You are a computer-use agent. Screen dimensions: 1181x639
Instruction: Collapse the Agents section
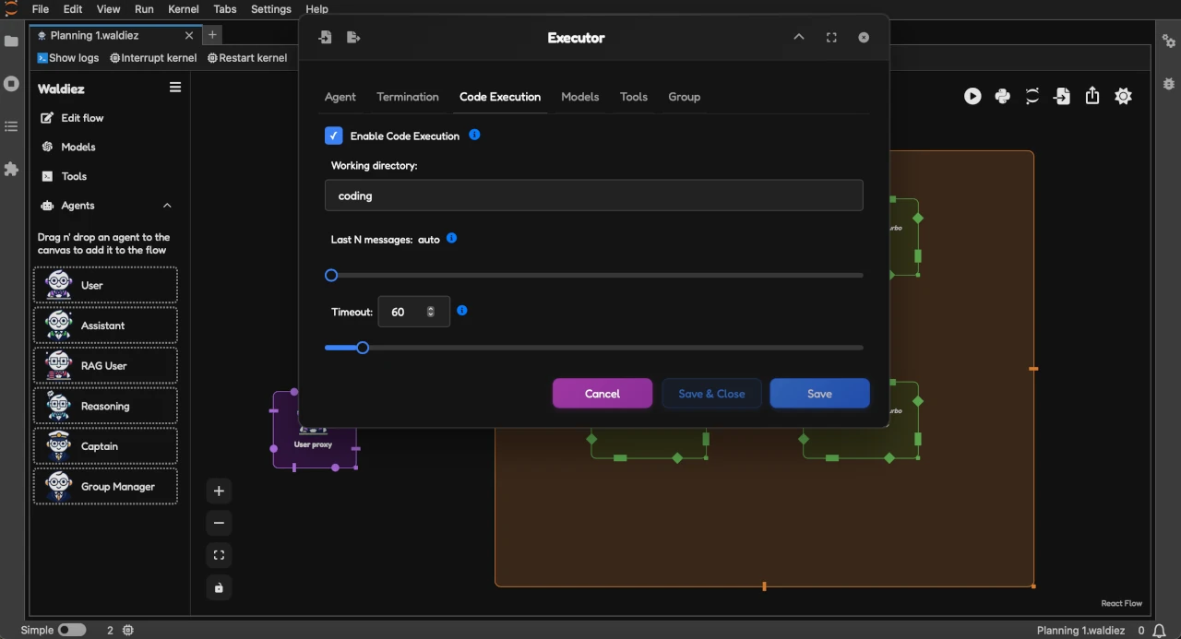167,206
